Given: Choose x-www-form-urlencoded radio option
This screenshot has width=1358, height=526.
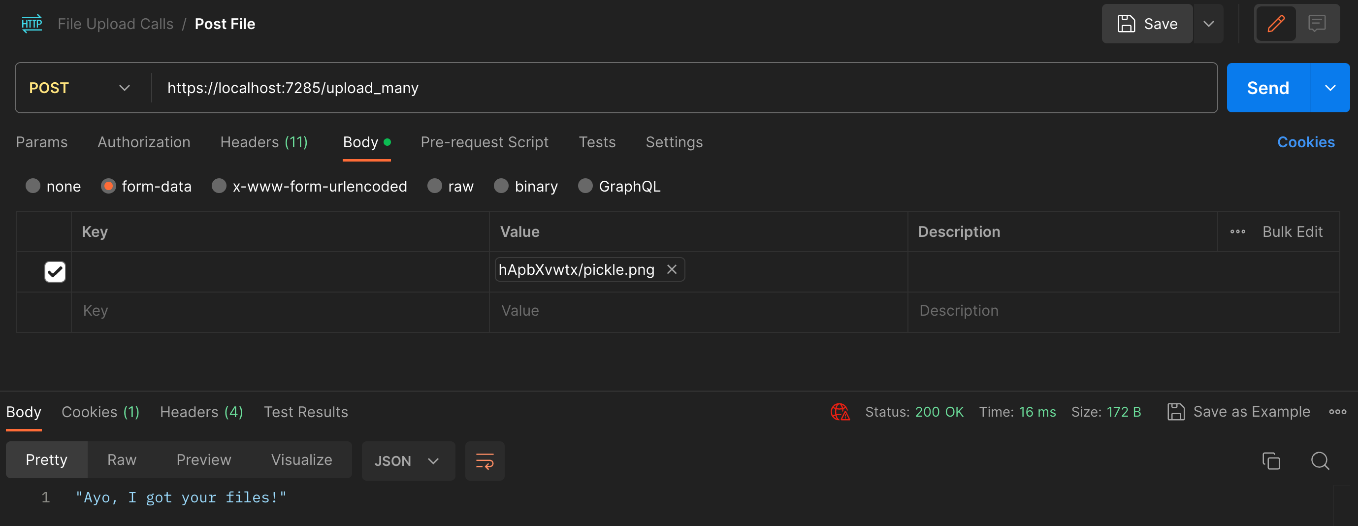Looking at the screenshot, I should coord(219,186).
